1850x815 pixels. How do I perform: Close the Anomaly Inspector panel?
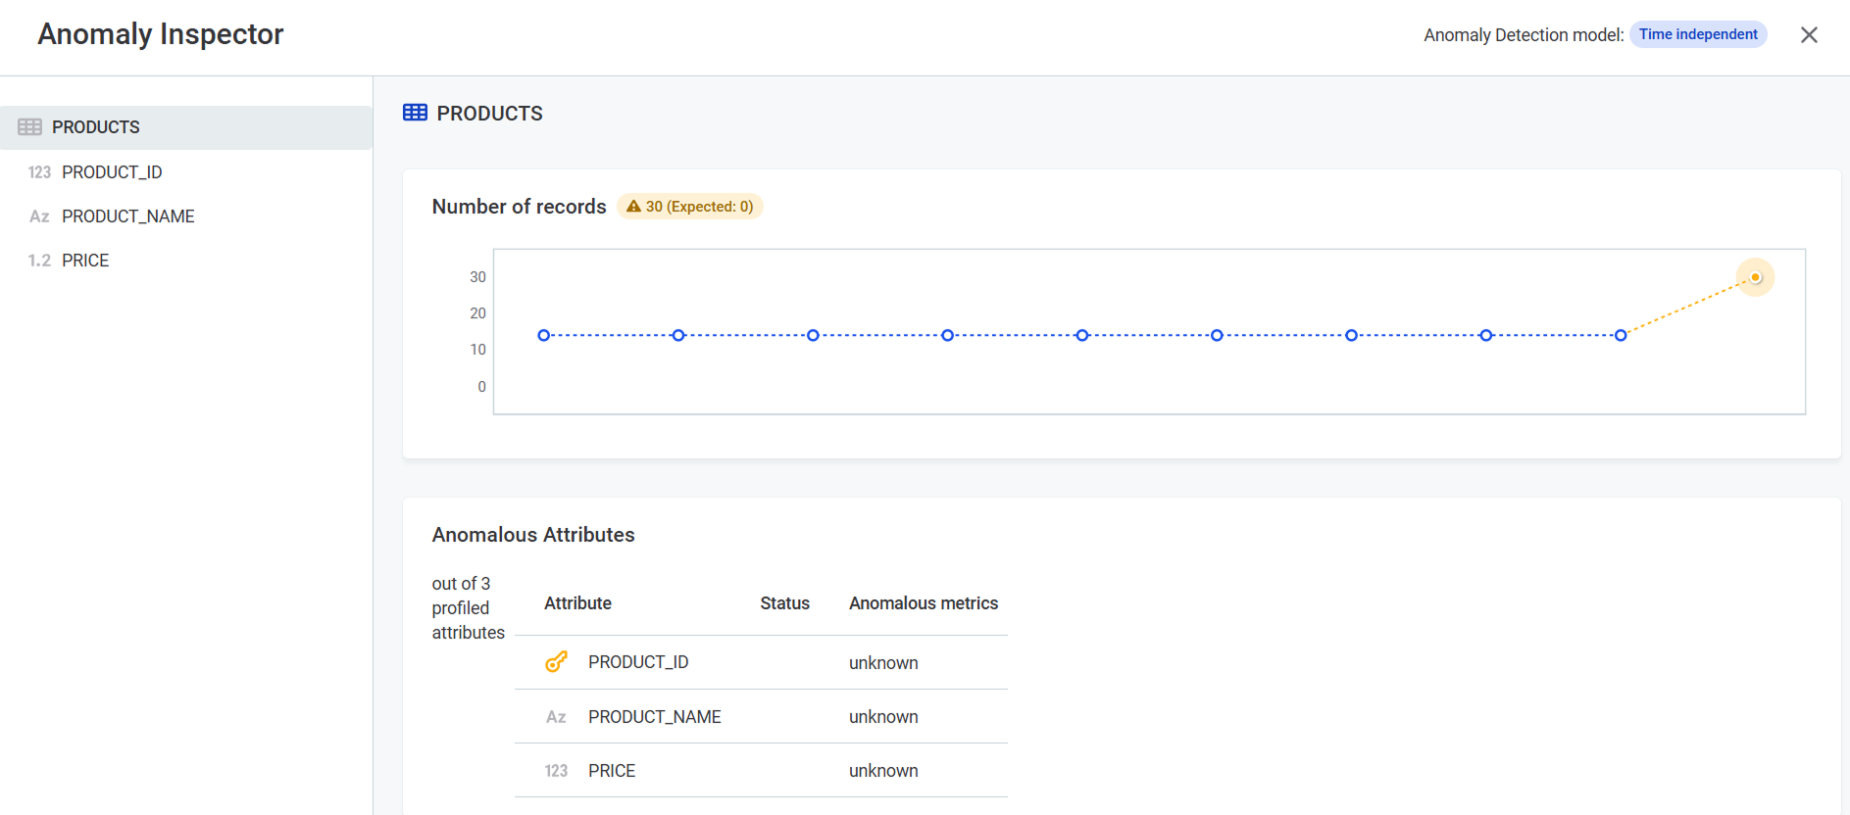(1809, 35)
